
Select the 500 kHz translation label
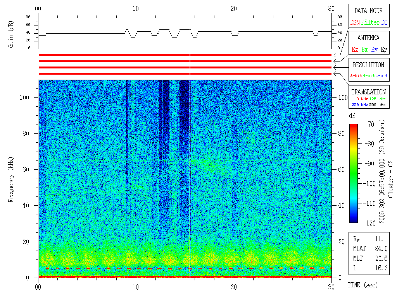coord(377,104)
